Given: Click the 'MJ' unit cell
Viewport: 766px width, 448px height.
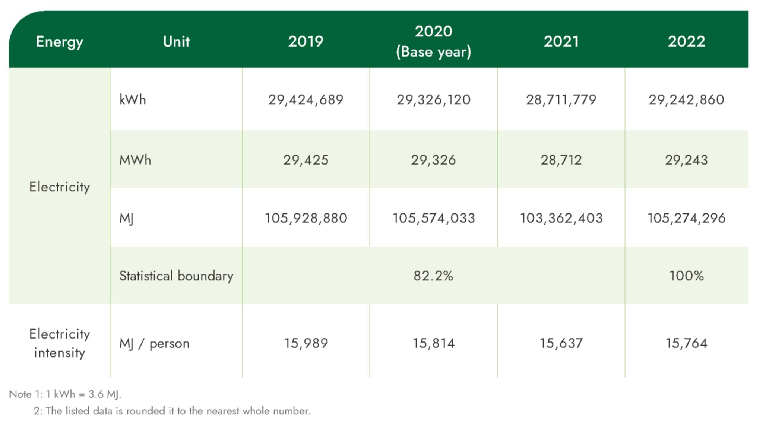Looking at the screenshot, I should (126, 218).
